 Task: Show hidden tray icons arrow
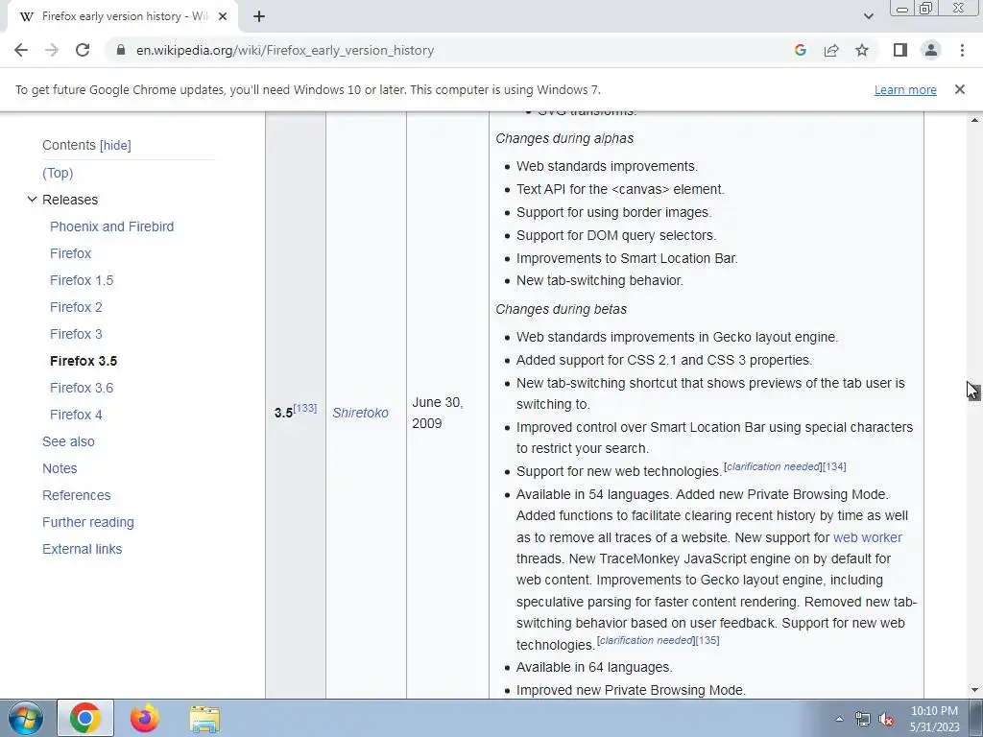839,719
